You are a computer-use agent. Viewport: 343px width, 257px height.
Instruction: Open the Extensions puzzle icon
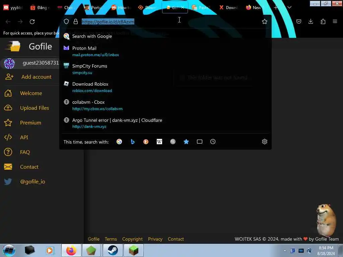323,21
